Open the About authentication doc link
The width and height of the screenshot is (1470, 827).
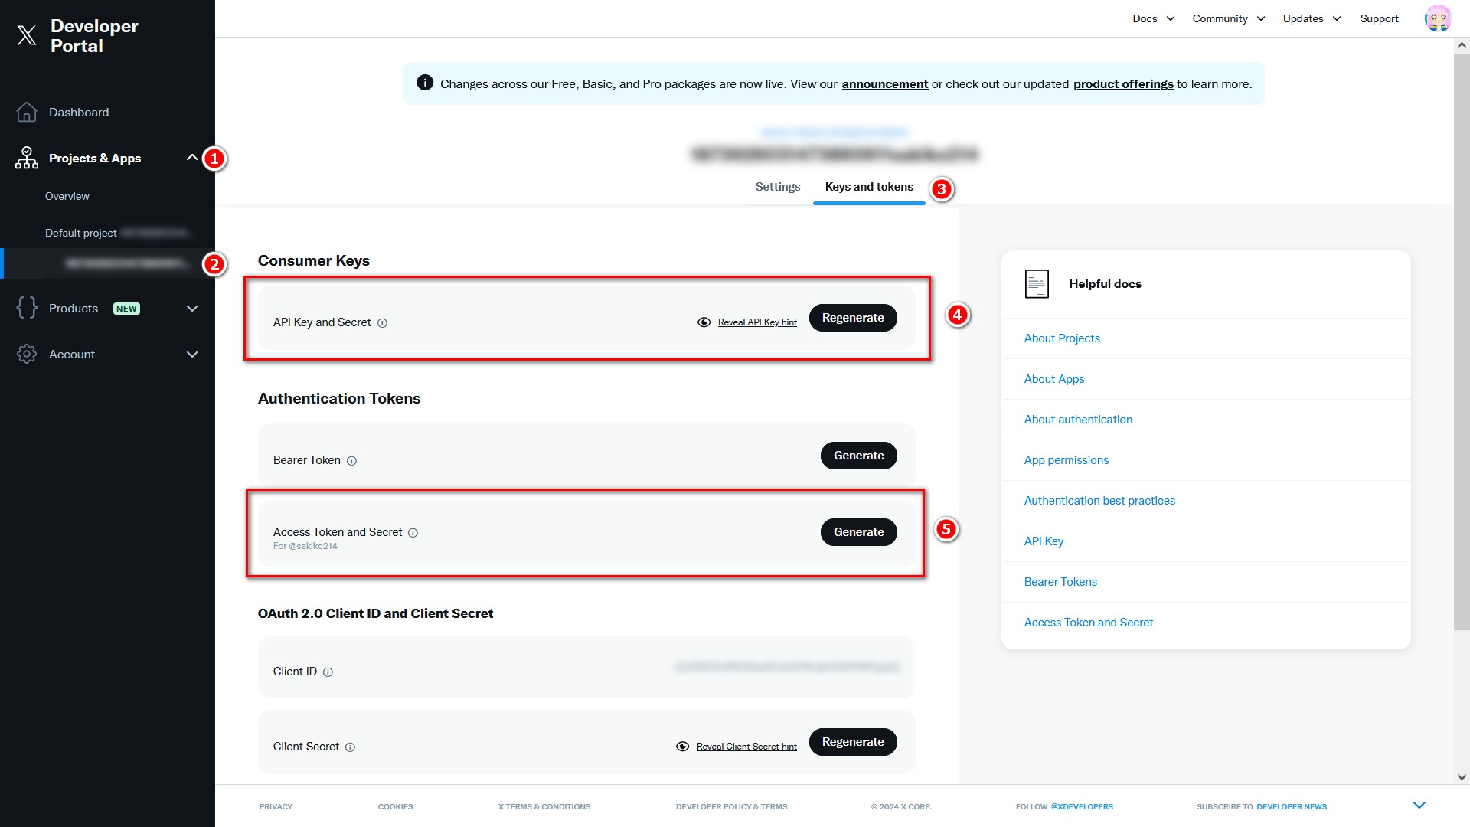[1078, 420]
